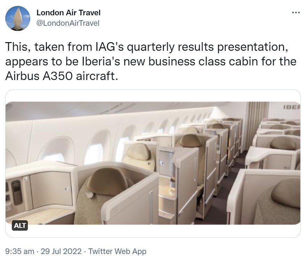The image size is (308, 262).
Task: Click the right foreground seat shell
Action: [x=264, y=196]
